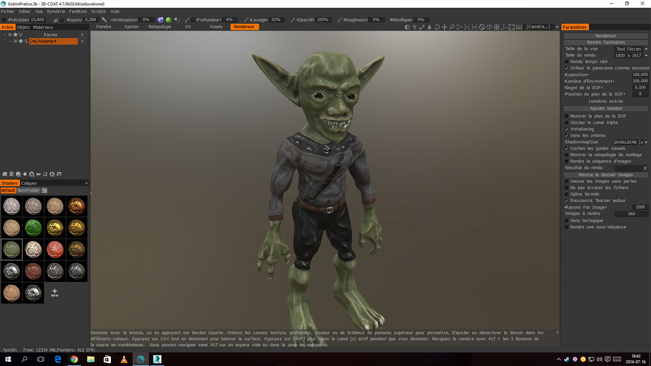651x366 pixels.
Task: Click NEW to add a shader
Action: point(54,293)
